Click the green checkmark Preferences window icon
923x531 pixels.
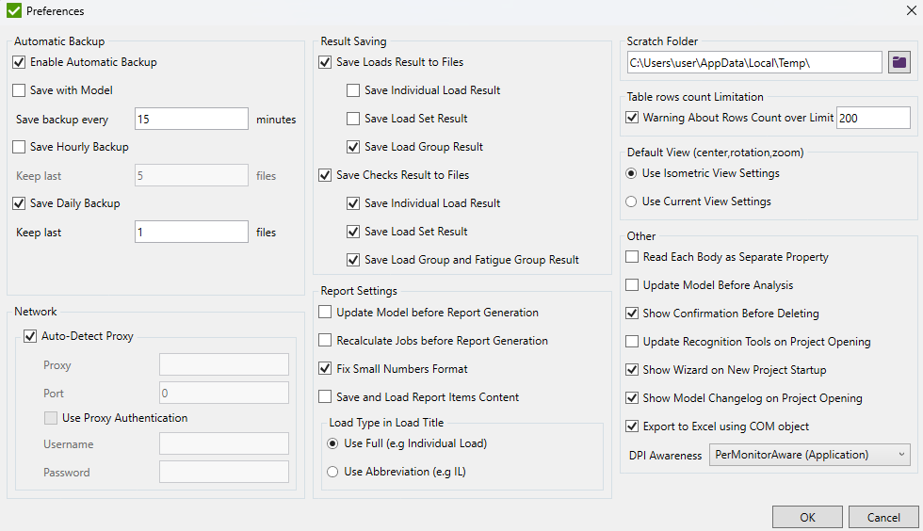coord(14,10)
